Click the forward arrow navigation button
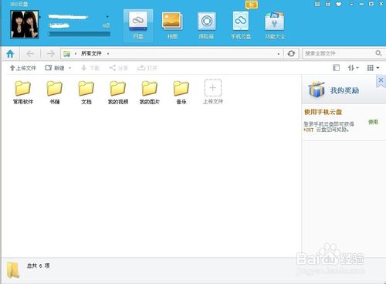The image size is (386, 284). click(x=50, y=54)
